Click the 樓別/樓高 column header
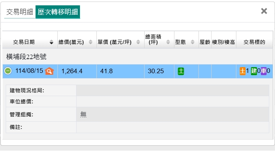The width and height of the screenshot is (275, 156). coord(223,42)
